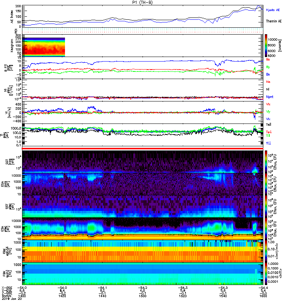
Task: Select the green Ti parallel legend label
Action: 268,136
